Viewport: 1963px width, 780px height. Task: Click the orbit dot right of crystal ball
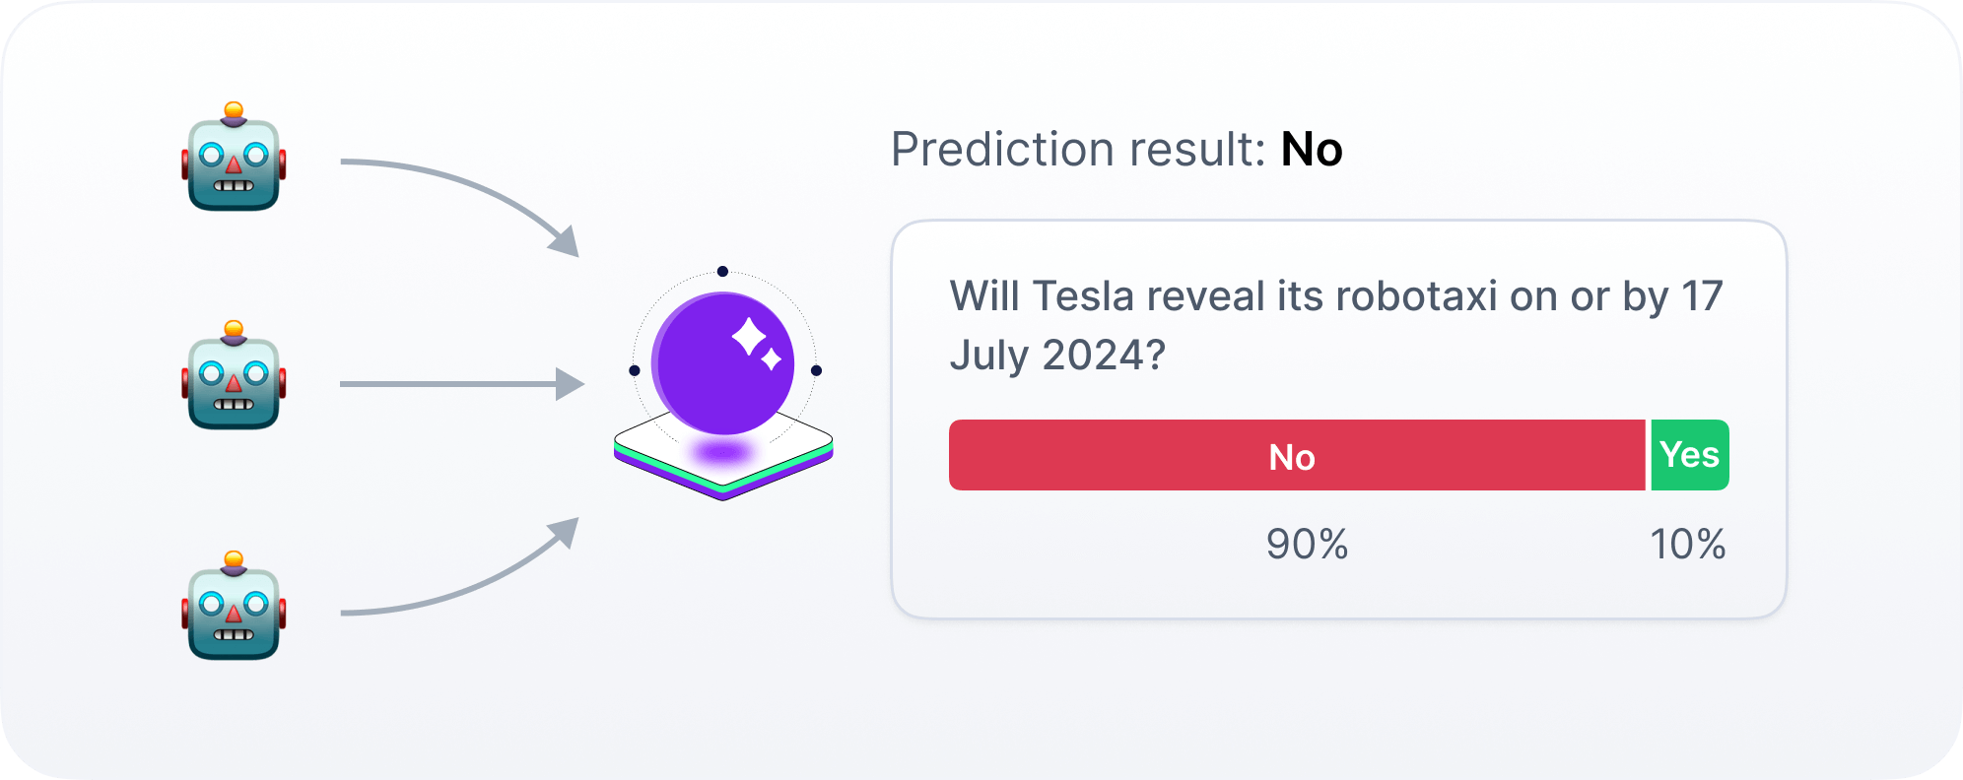pos(816,370)
